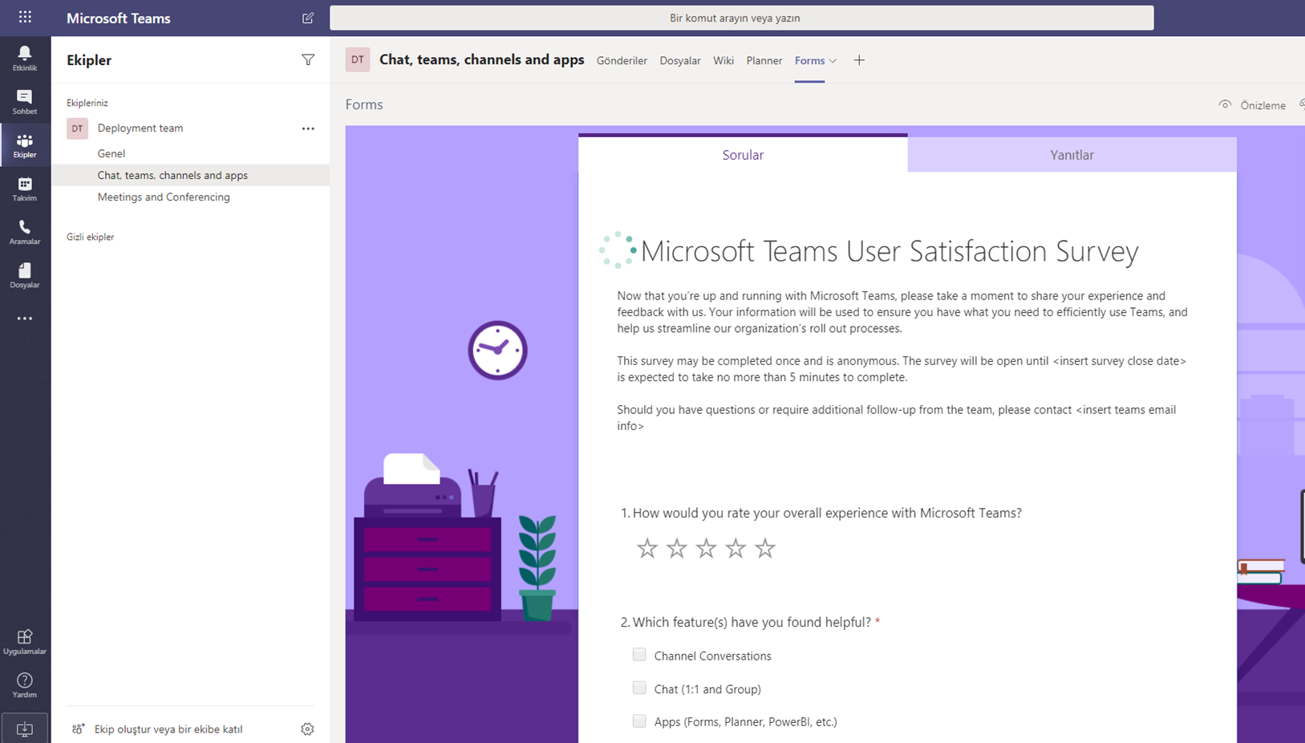Click Ekip oluştur veya bir ekibe katıl
The image size is (1305, 743).
[x=168, y=729]
